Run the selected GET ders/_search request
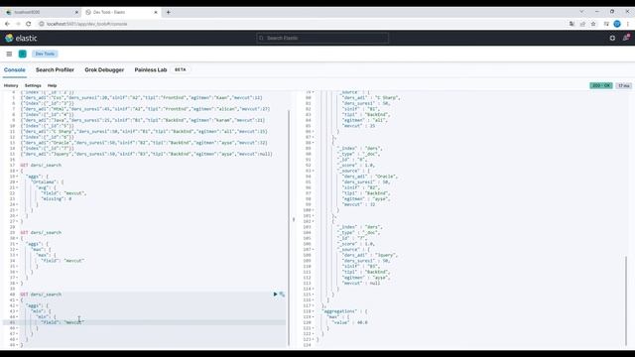Image resolution: width=635 pixels, height=357 pixels. [x=276, y=295]
